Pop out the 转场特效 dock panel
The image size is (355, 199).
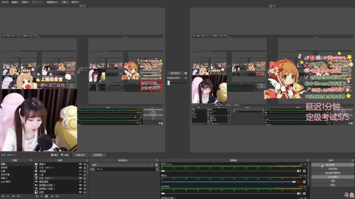tap(157, 161)
